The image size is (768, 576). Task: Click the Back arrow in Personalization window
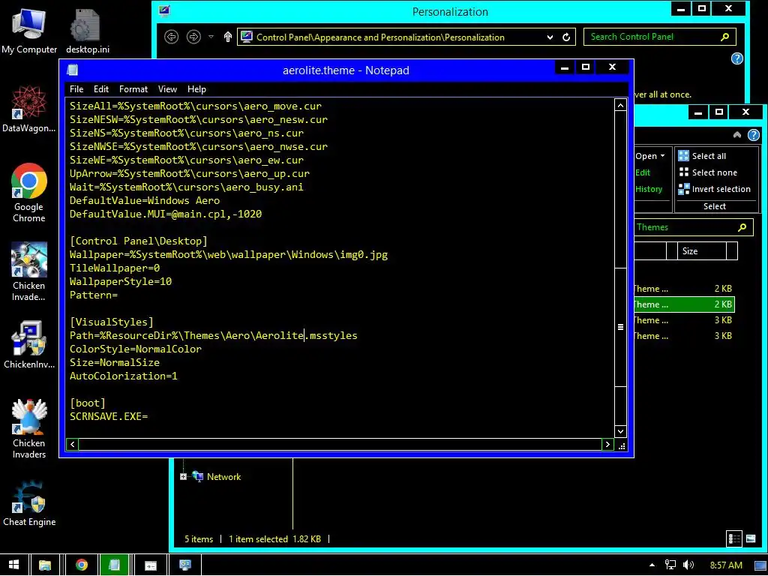tap(172, 37)
